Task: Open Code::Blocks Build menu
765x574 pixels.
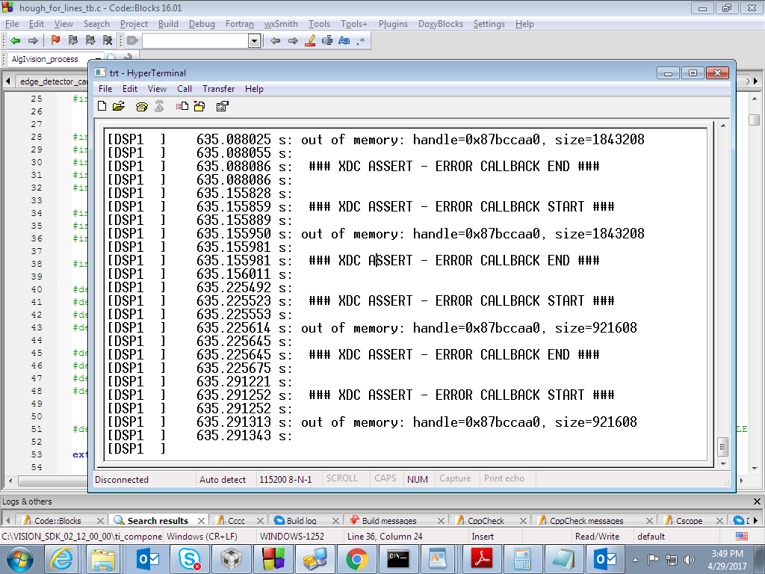Action: pyautogui.click(x=168, y=24)
